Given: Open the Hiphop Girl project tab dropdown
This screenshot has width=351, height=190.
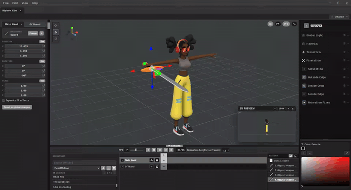Looking at the screenshot, I should pos(20,11).
